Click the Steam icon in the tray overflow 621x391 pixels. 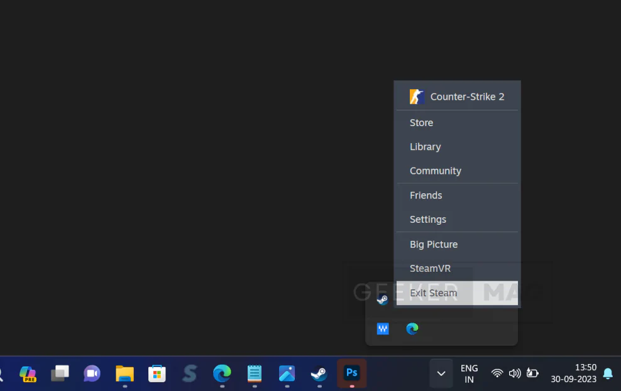(x=383, y=299)
